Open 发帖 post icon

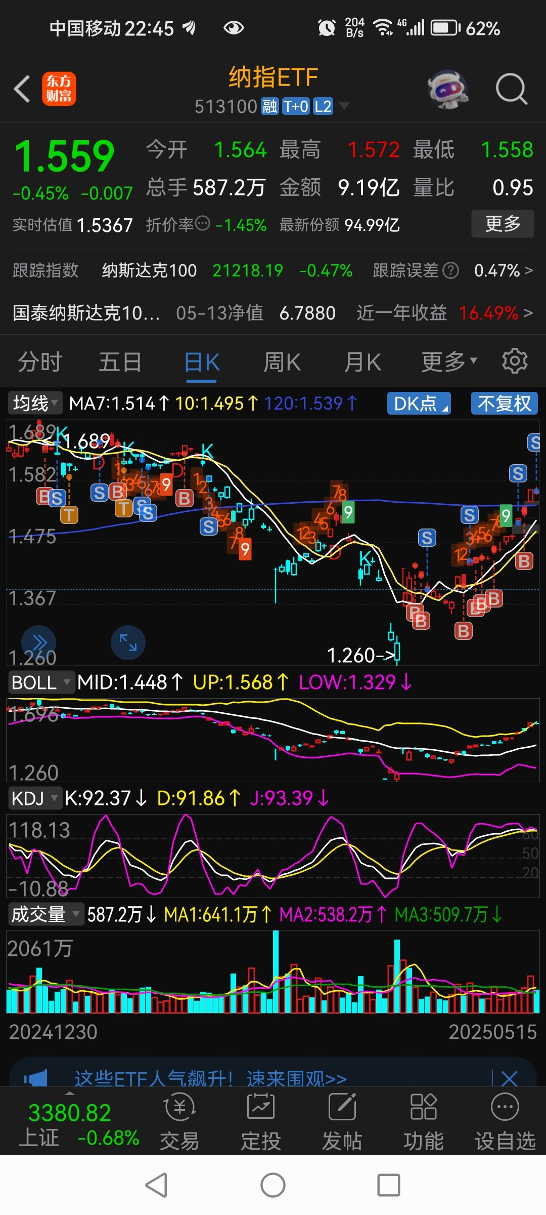342,1122
